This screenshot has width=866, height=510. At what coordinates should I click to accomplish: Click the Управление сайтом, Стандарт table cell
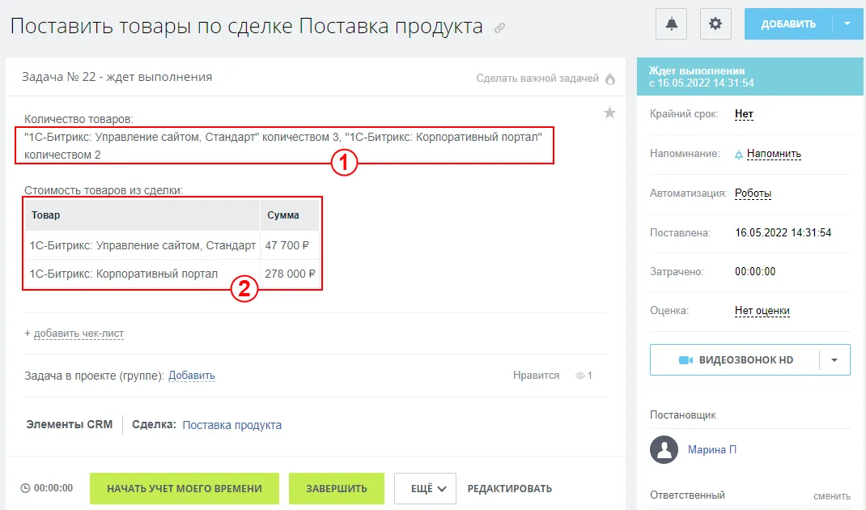click(x=142, y=245)
